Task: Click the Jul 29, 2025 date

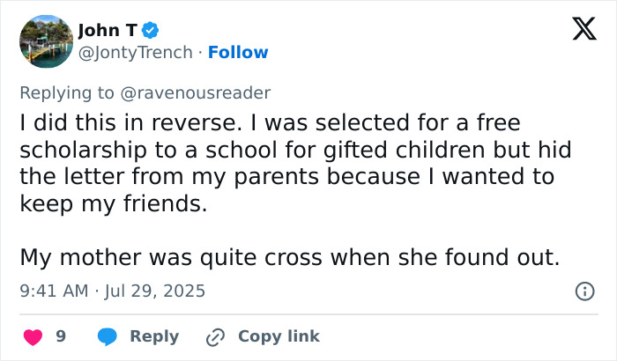Action: tap(155, 291)
